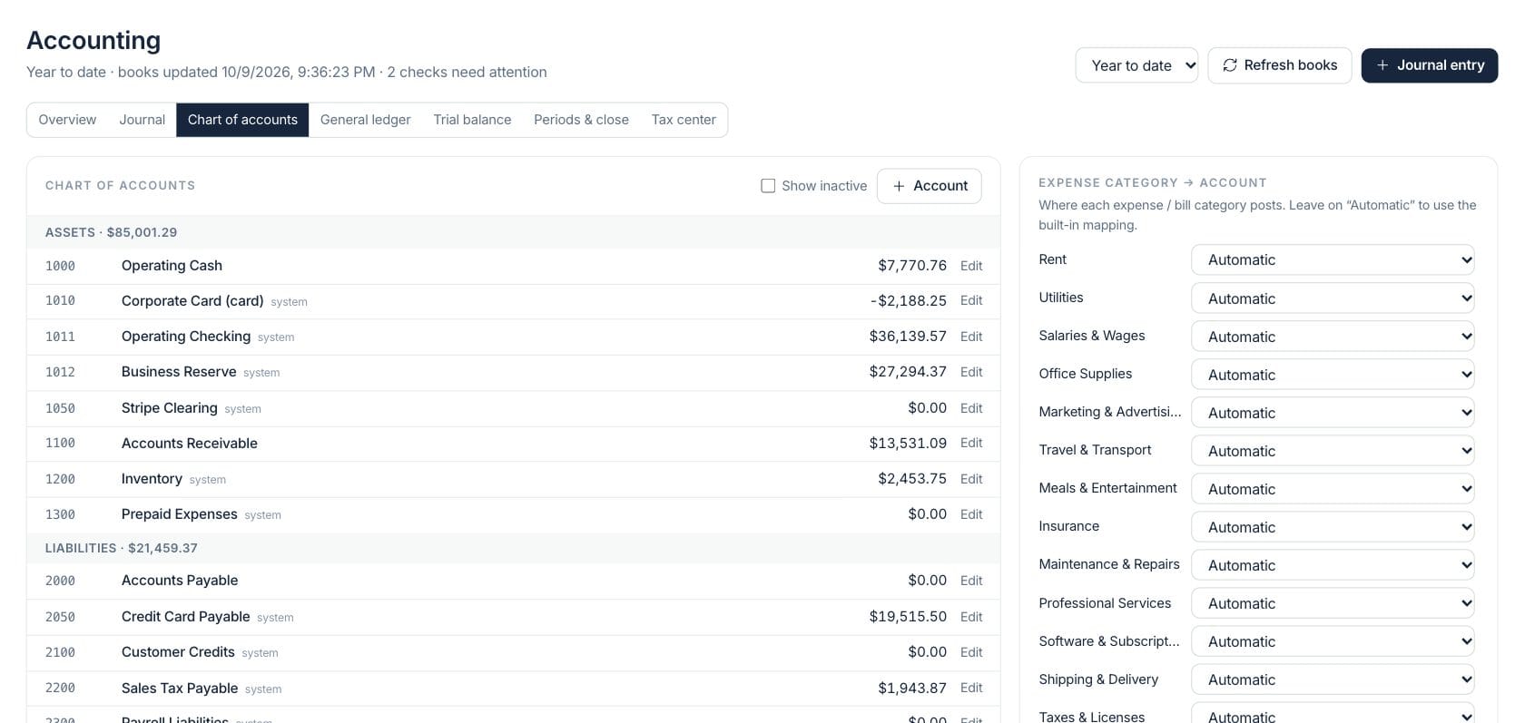1525x723 pixels.
Task: Edit the Corporate Card account
Action: (971, 300)
